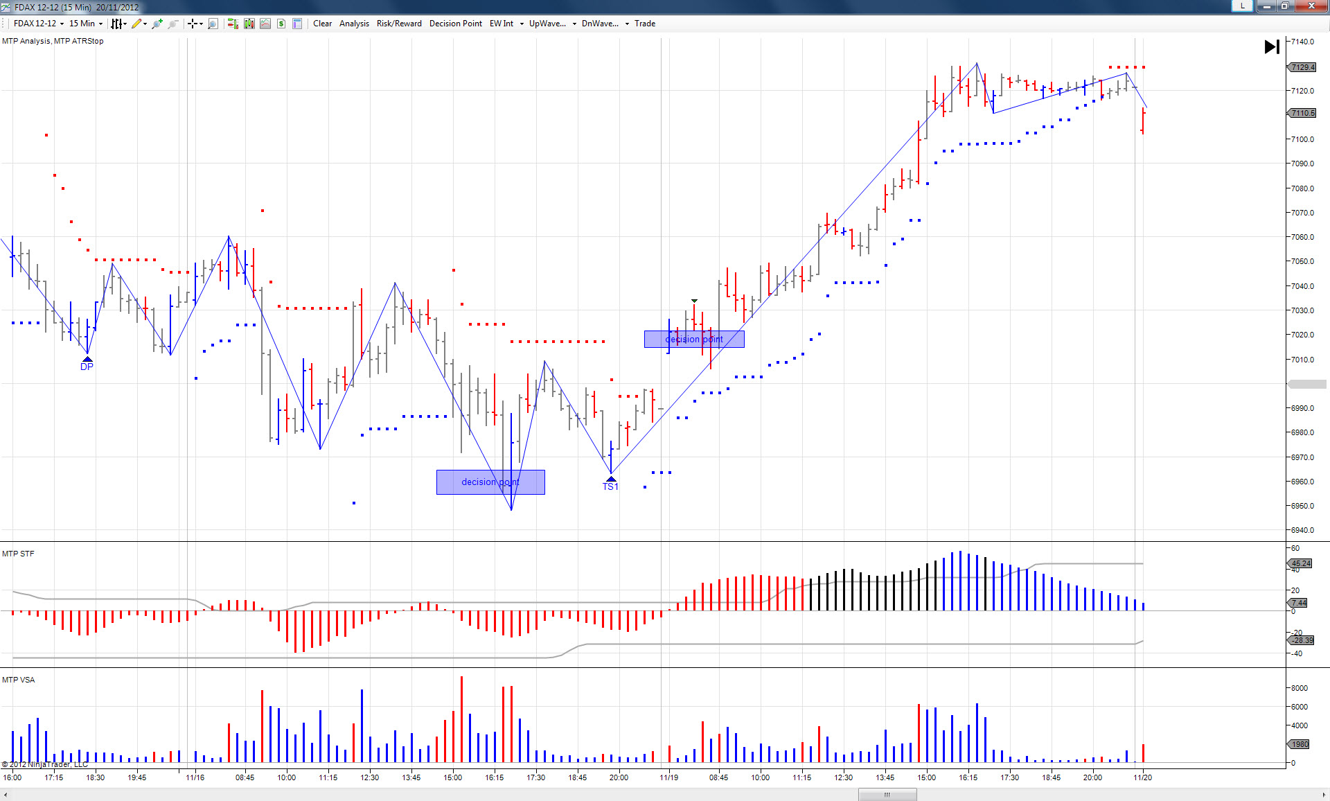This screenshot has height=801, width=1330.
Task: Click the 45.24 MTP STF value marker
Action: pyautogui.click(x=1300, y=563)
